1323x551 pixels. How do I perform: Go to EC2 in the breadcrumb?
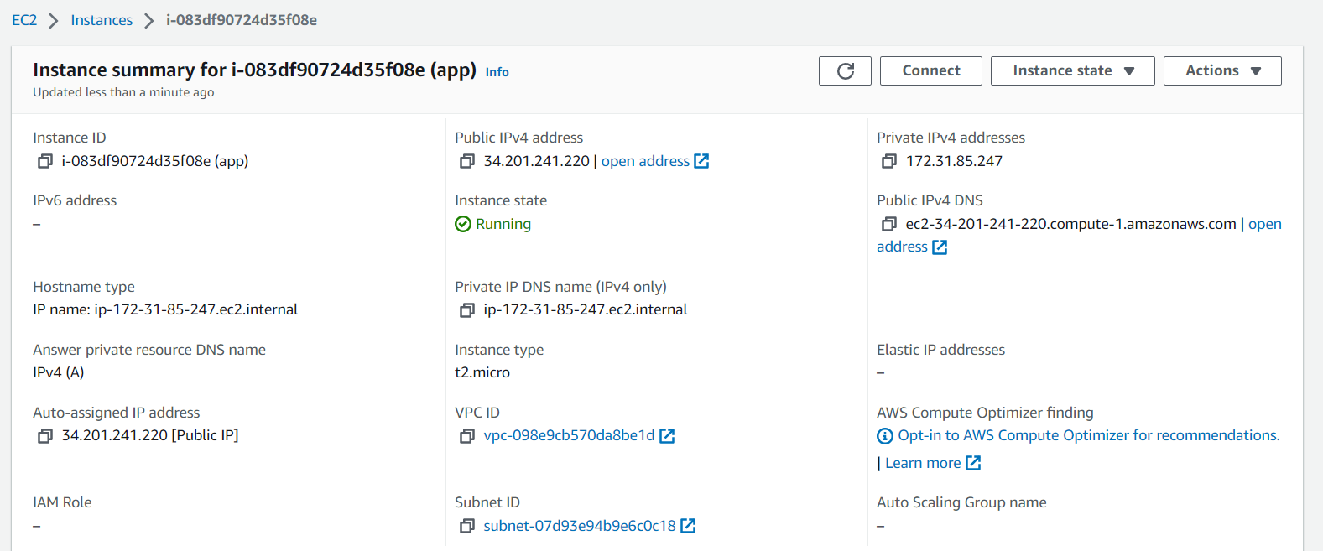(24, 20)
